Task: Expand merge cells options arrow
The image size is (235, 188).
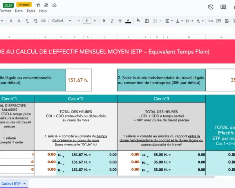Action: click(x=161, y=21)
